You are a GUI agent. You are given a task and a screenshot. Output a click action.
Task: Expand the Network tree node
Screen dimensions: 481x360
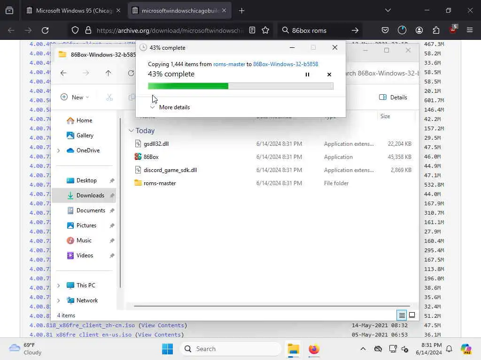(58, 300)
